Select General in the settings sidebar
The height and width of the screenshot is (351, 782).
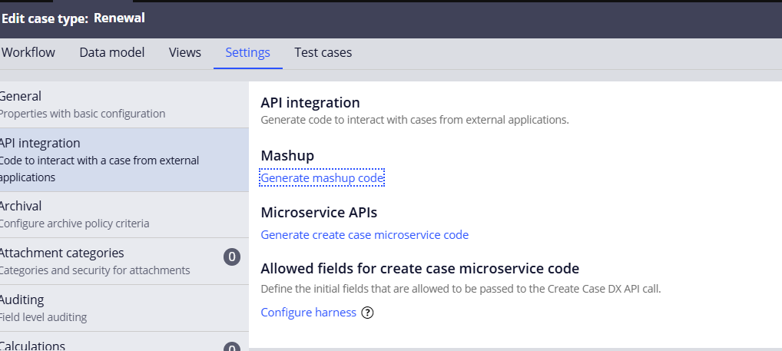(x=22, y=96)
